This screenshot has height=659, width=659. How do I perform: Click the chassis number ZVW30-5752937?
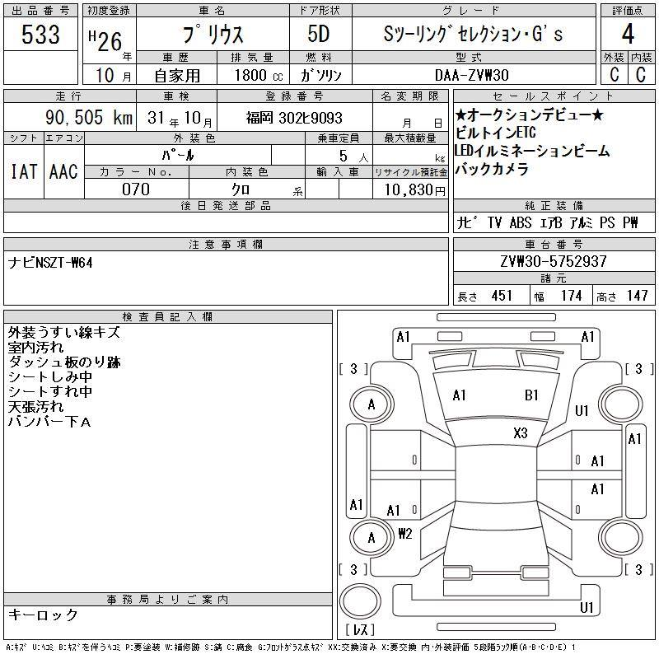554,261
